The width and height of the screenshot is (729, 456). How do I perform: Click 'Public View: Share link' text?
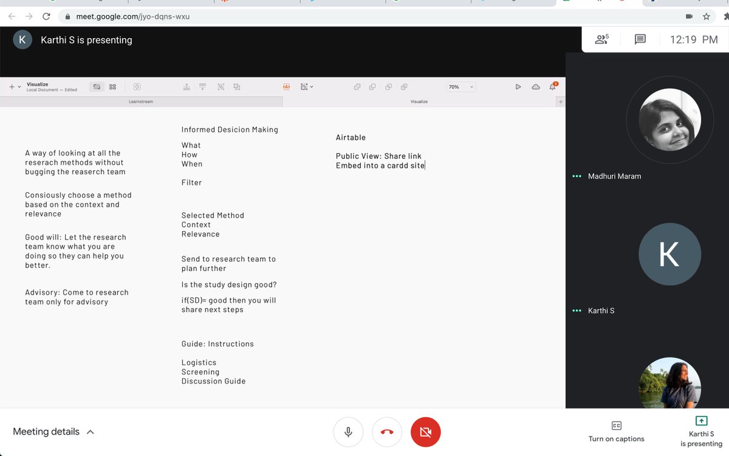pyautogui.click(x=378, y=156)
